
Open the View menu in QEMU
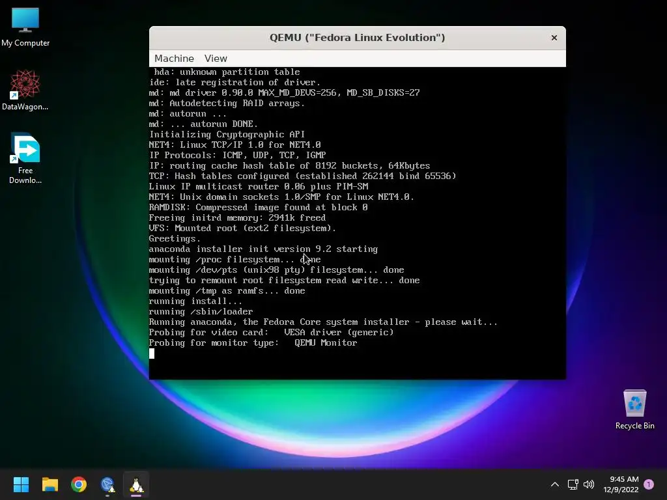216,58
